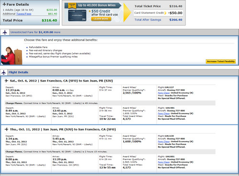Open Fare Class link for flight UA1481

163,114
